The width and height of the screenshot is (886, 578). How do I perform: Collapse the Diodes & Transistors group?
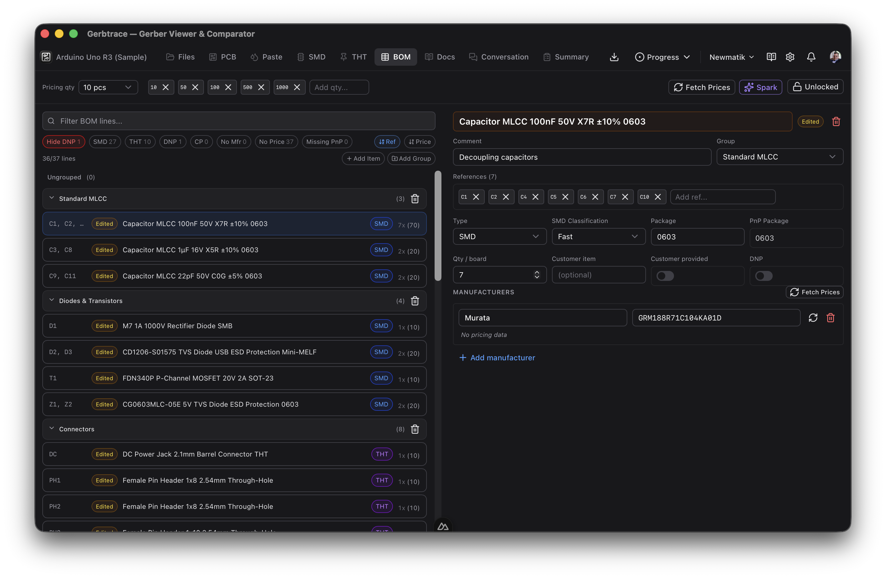52,300
